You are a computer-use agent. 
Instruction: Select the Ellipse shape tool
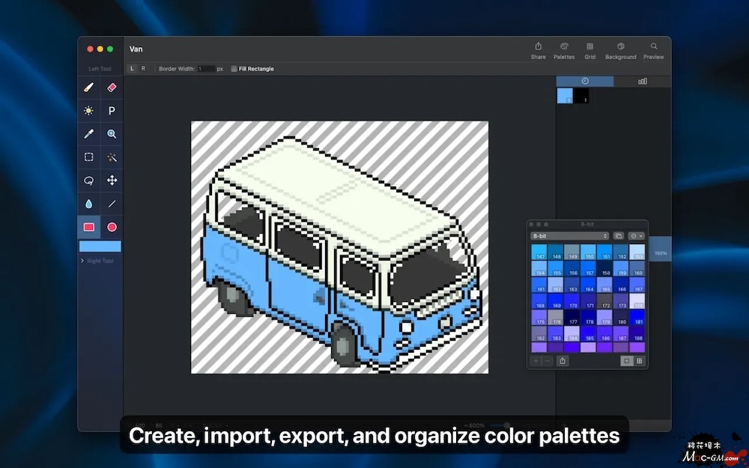click(x=112, y=227)
